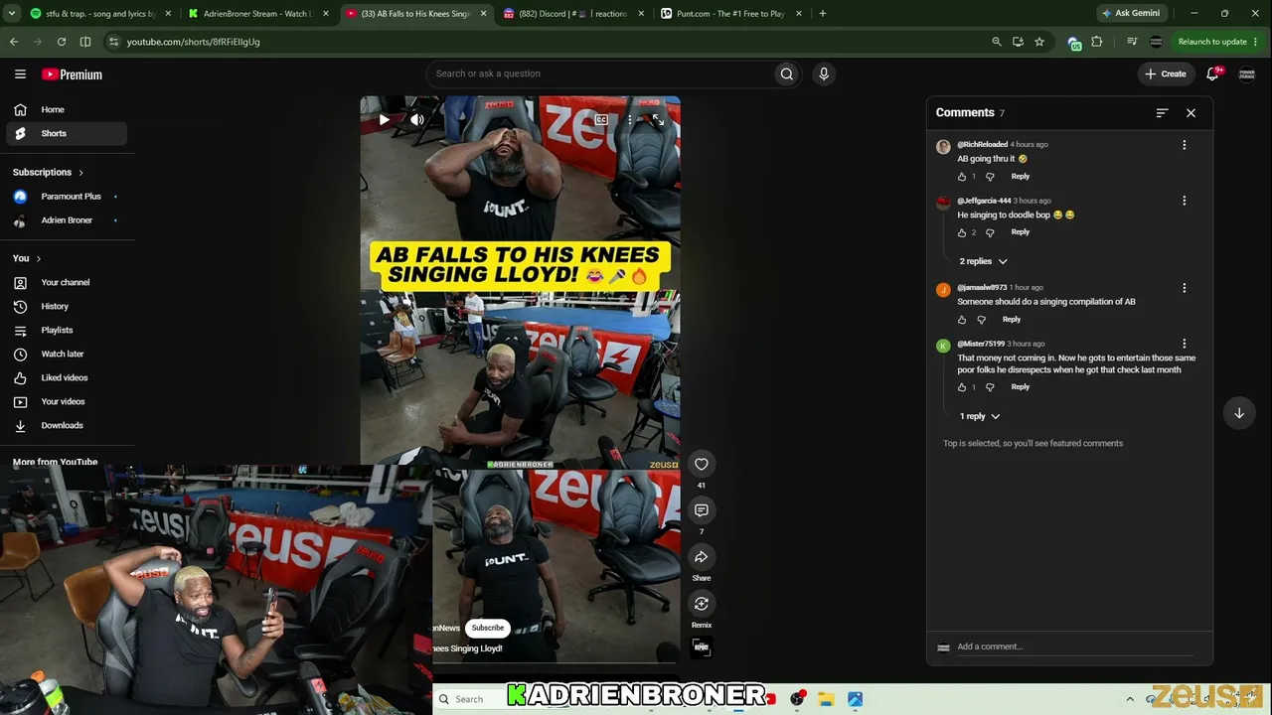Open Your videos
This screenshot has height=715, width=1272.
point(67,401)
